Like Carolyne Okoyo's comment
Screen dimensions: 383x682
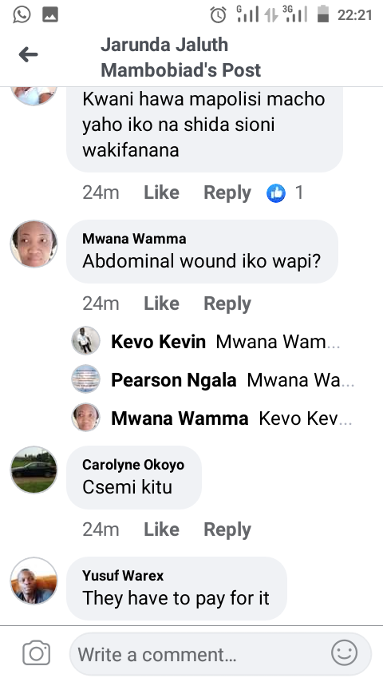(x=161, y=529)
